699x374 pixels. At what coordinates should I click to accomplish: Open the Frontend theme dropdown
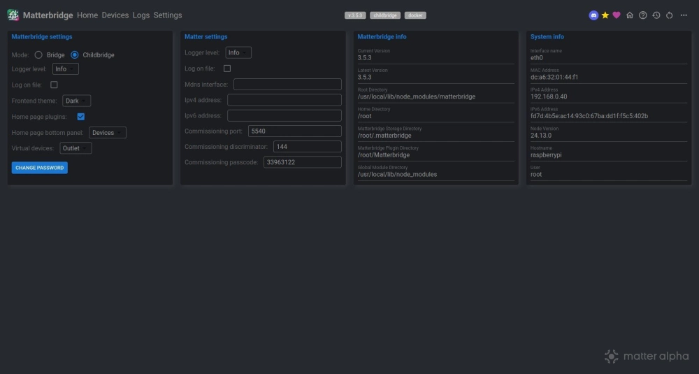click(76, 101)
